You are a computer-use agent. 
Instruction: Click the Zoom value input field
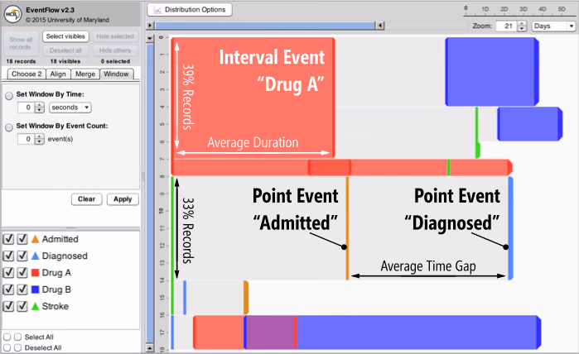[507, 26]
